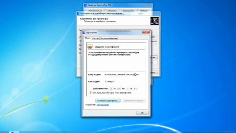
Task: Click the Сертификат для просмотра heading
Action: (94, 19)
